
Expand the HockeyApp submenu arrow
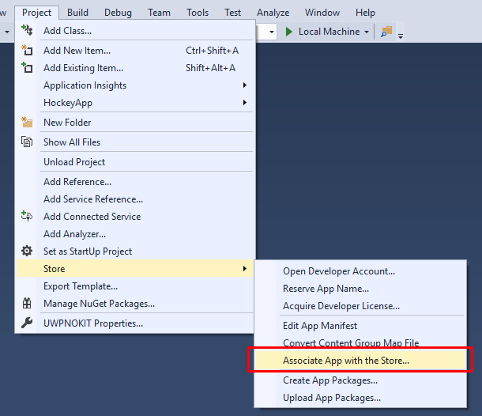(245, 103)
